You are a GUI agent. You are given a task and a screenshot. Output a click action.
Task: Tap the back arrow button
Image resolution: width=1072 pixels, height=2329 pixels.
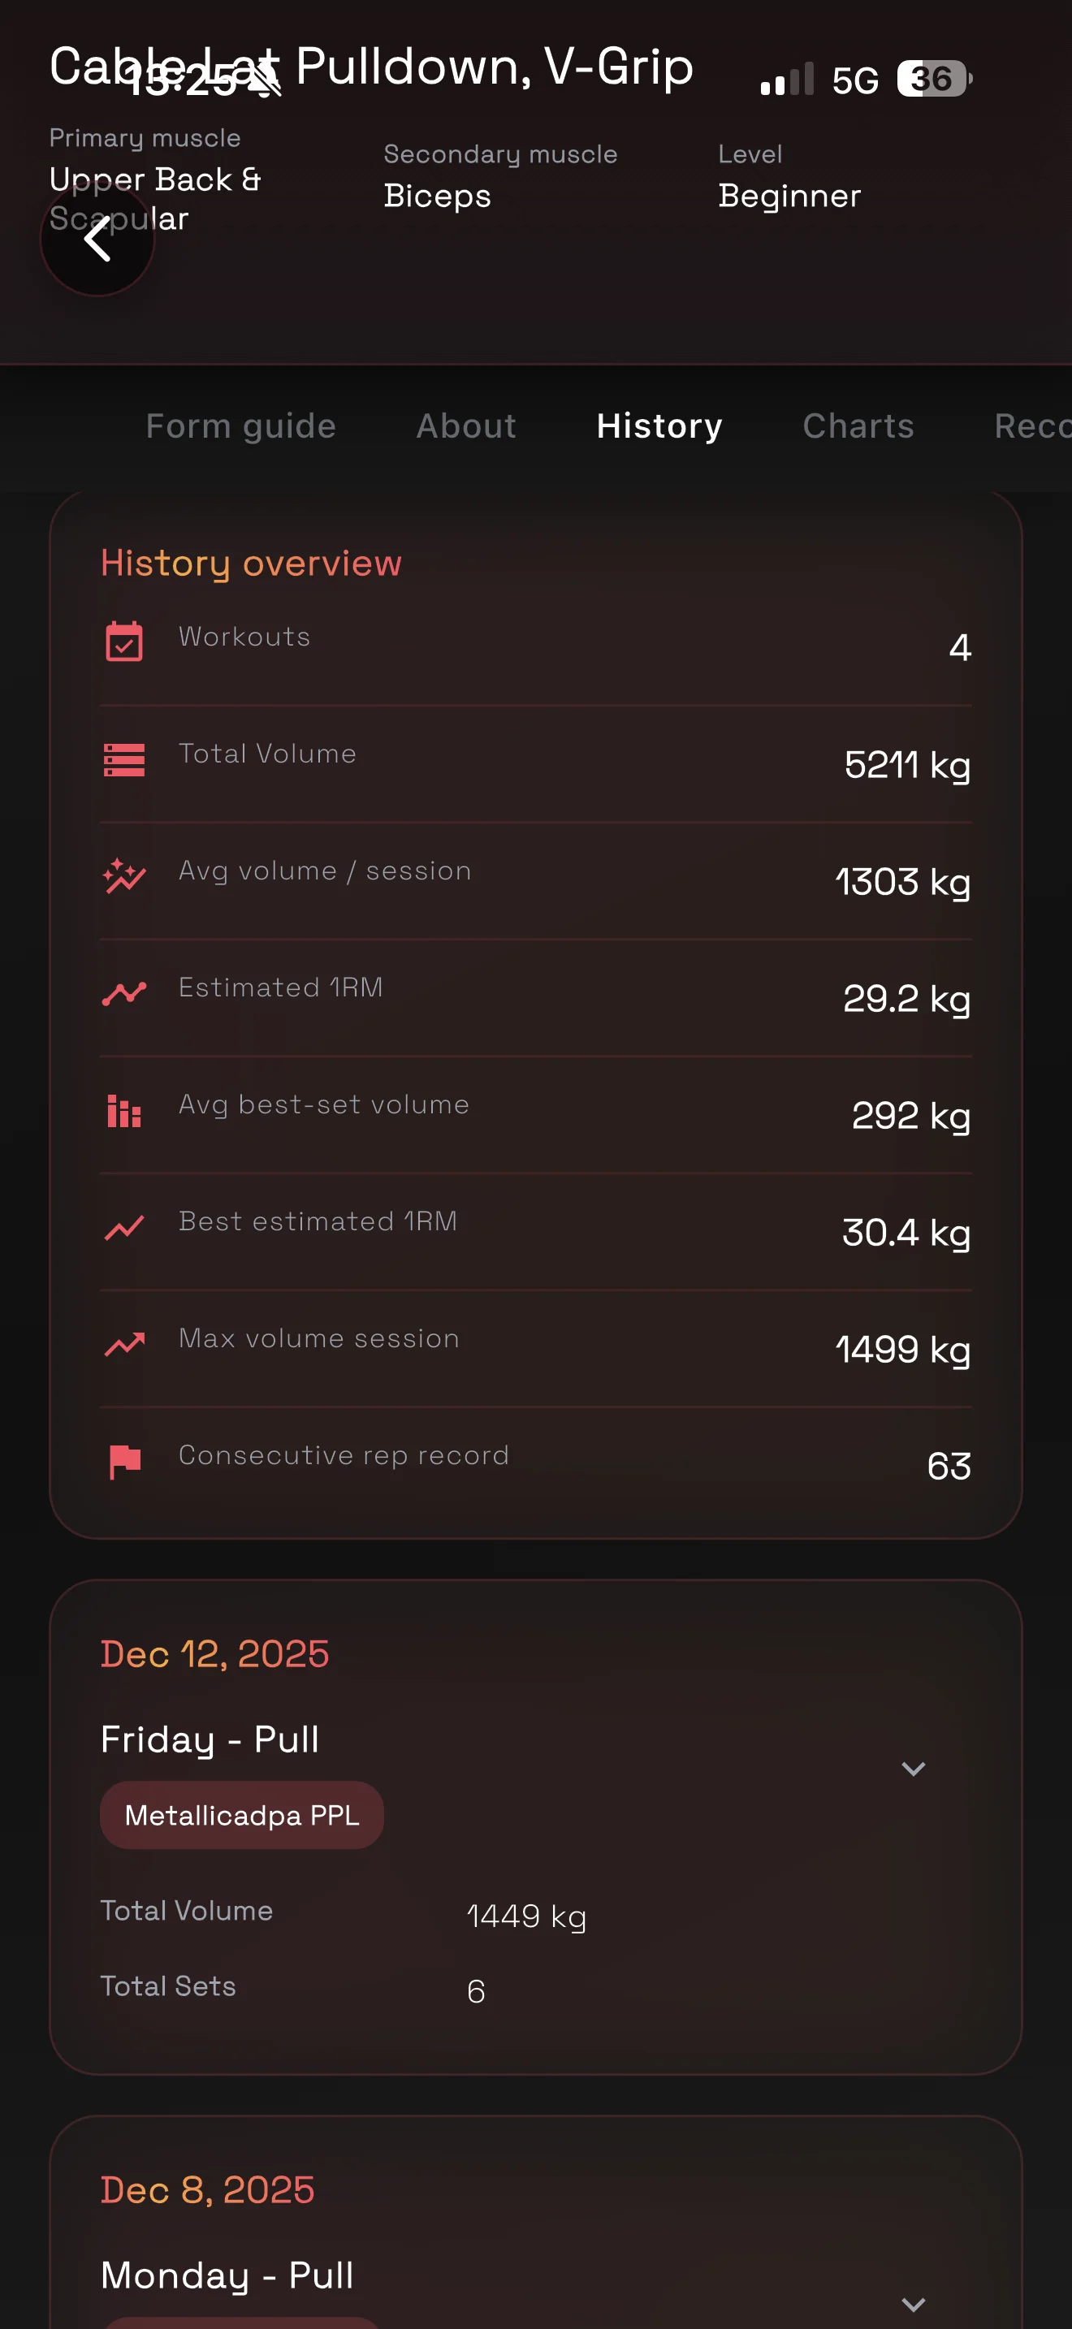tap(97, 240)
